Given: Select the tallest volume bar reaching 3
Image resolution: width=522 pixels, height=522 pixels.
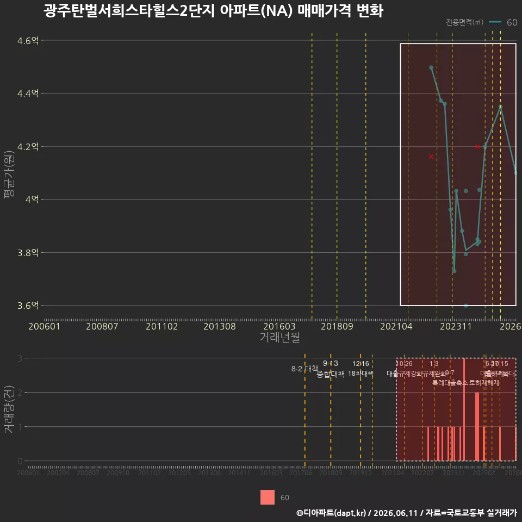Looking at the screenshot, I should coord(464,409).
